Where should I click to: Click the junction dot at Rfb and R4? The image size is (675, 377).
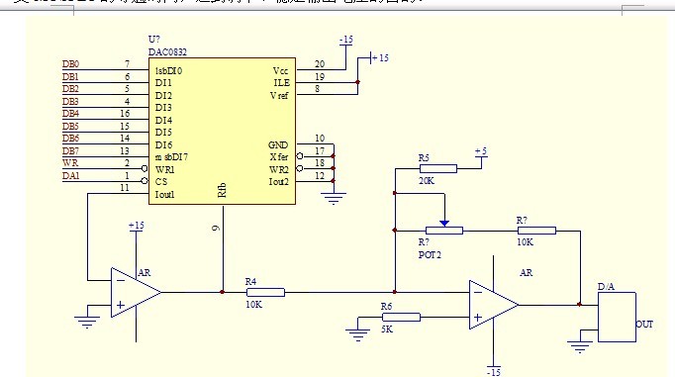pos(223,292)
